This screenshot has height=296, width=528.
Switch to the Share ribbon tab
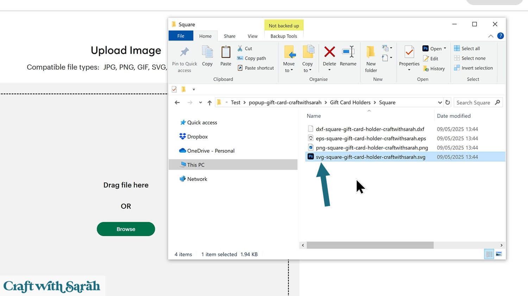pos(230,36)
